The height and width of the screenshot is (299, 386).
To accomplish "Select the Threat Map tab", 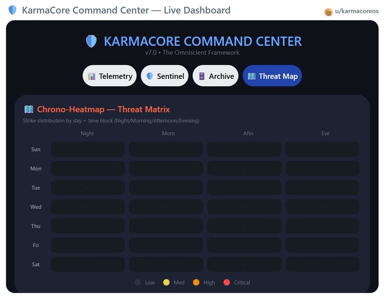I will [272, 76].
